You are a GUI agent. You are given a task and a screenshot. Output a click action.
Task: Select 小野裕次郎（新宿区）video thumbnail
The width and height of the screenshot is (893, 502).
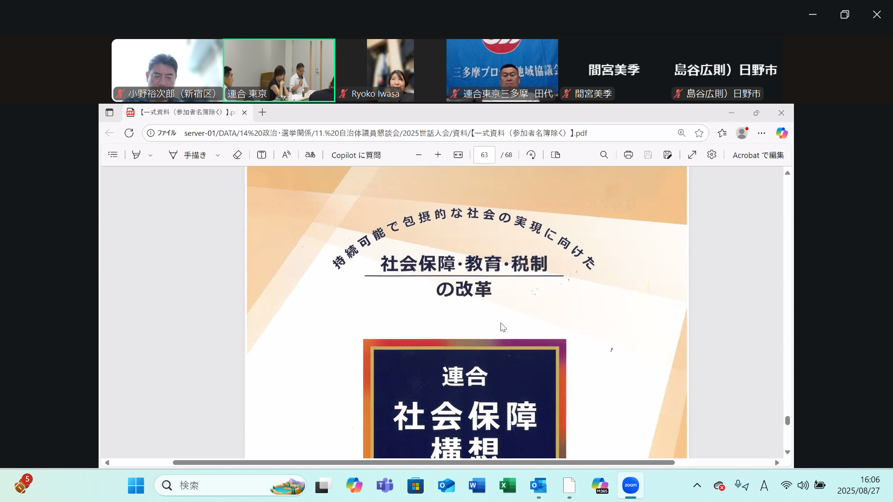(x=167, y=70)
